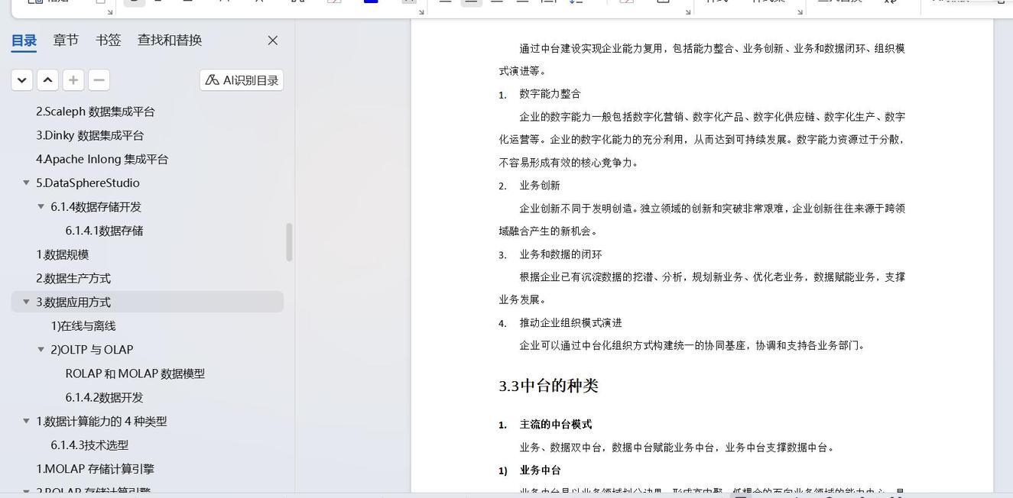Screen dimensions: 1013x498
Task: Click paragraph starting 根据企业已有沉淀数据
Action: click(702, 288)
